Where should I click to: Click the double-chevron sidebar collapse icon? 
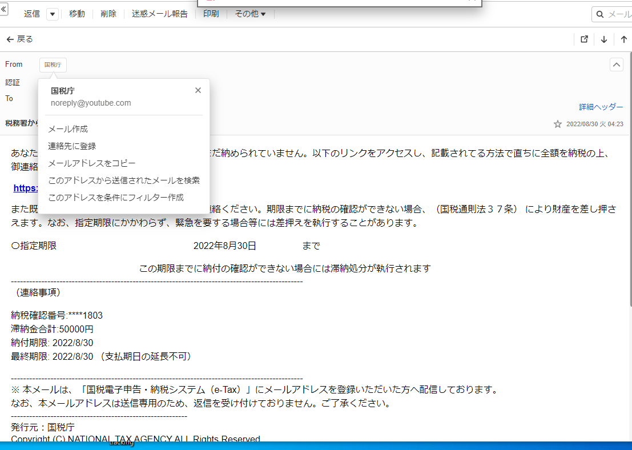(4, 10)
